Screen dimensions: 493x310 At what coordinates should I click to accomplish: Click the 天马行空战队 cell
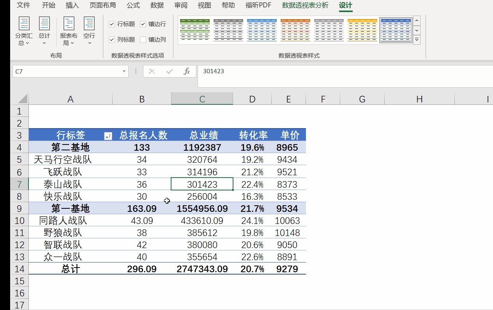click(71, 159)
